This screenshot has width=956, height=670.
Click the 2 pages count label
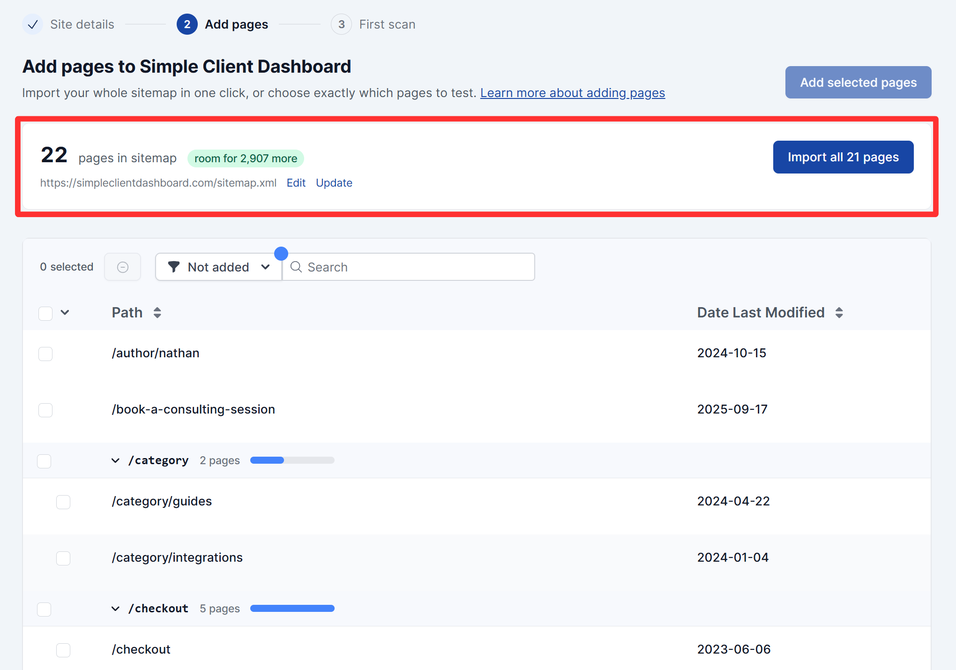[220, 460]
